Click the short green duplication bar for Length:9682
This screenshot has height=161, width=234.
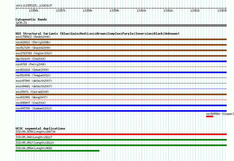(x=58, y=151)
